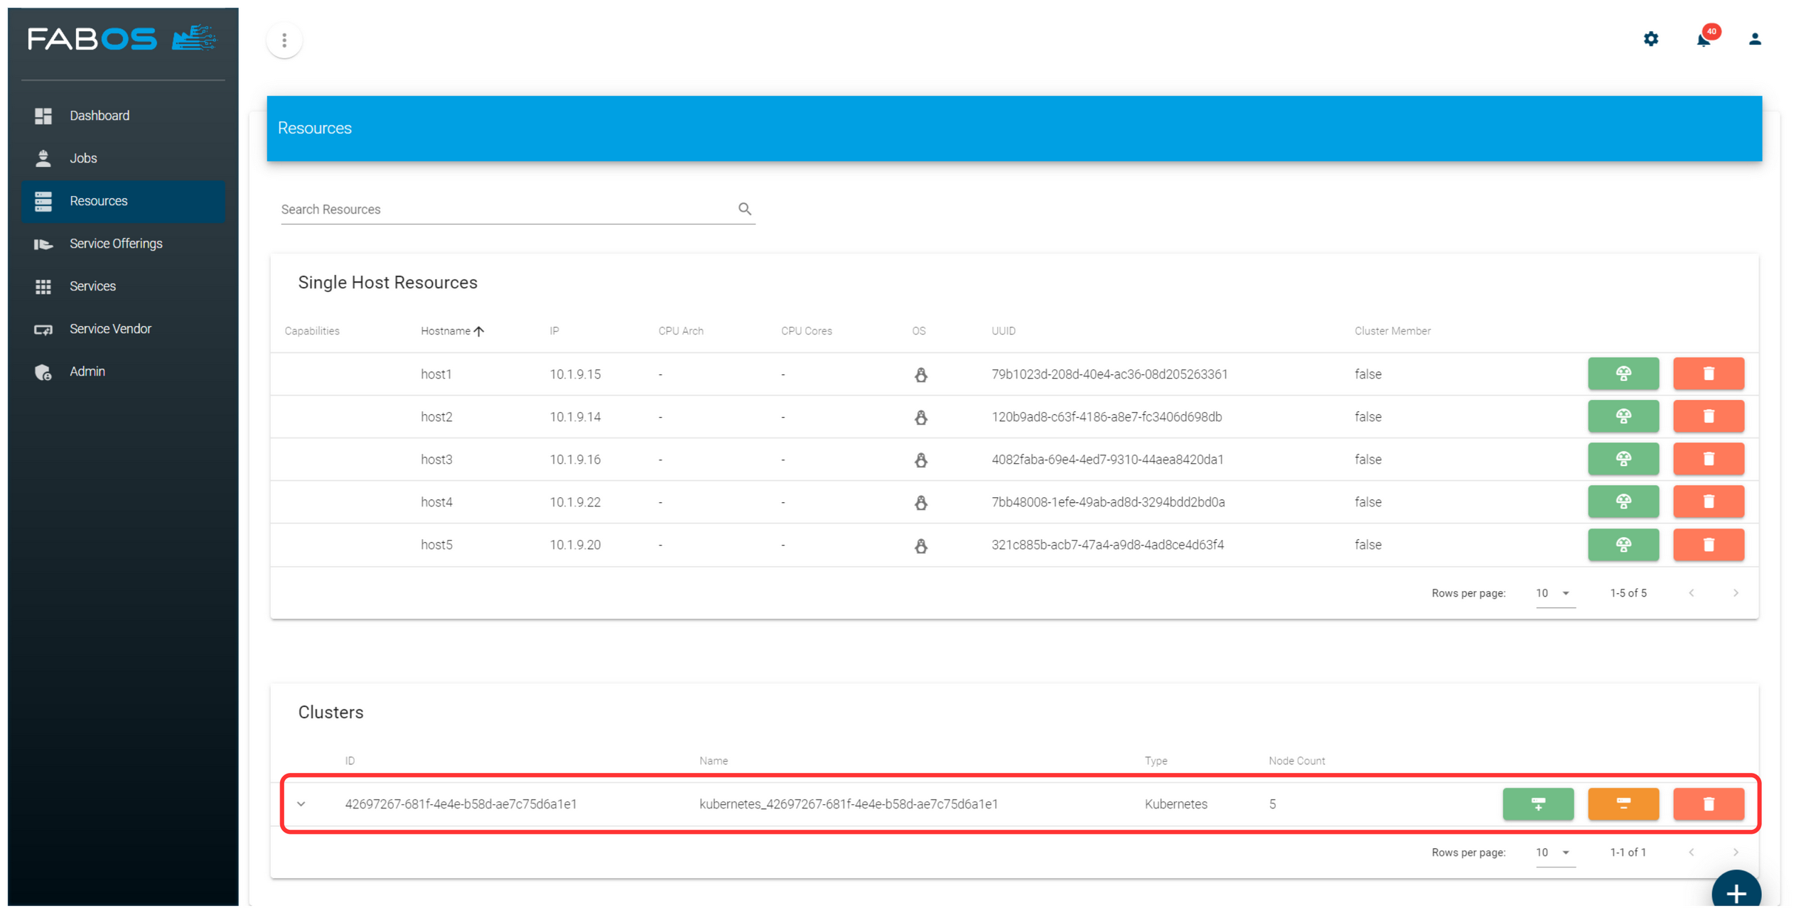The image size is (1801, 915).
Task: Select the Resources sidebar icon
Action: [43, 201]
